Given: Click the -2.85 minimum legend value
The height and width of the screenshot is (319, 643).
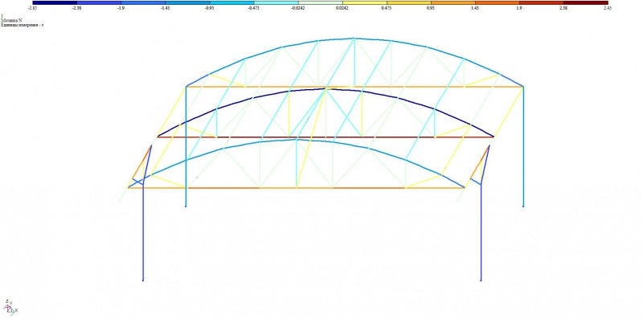Looking at the screenshot, I should [33, 8].
